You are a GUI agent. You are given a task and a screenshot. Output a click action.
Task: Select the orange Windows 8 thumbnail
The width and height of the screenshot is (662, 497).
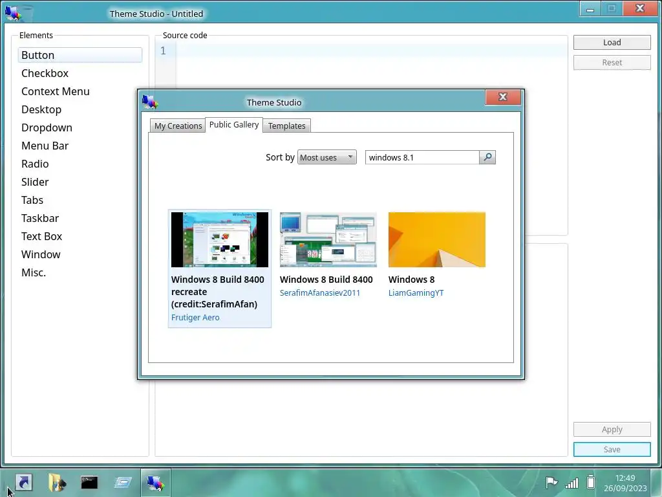[x=437, y=239]
